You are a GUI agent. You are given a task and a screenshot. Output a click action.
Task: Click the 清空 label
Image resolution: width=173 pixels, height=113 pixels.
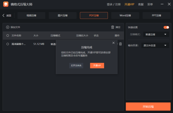[118, 27]
